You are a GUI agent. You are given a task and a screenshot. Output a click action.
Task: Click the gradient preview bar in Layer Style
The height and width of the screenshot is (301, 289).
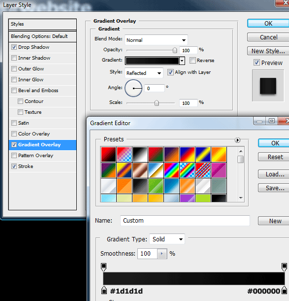click(152, 61)
